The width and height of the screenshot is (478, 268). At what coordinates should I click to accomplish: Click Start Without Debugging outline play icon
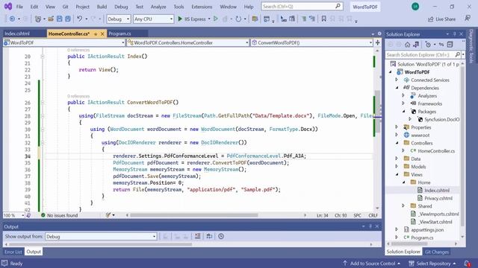point(216,19)
